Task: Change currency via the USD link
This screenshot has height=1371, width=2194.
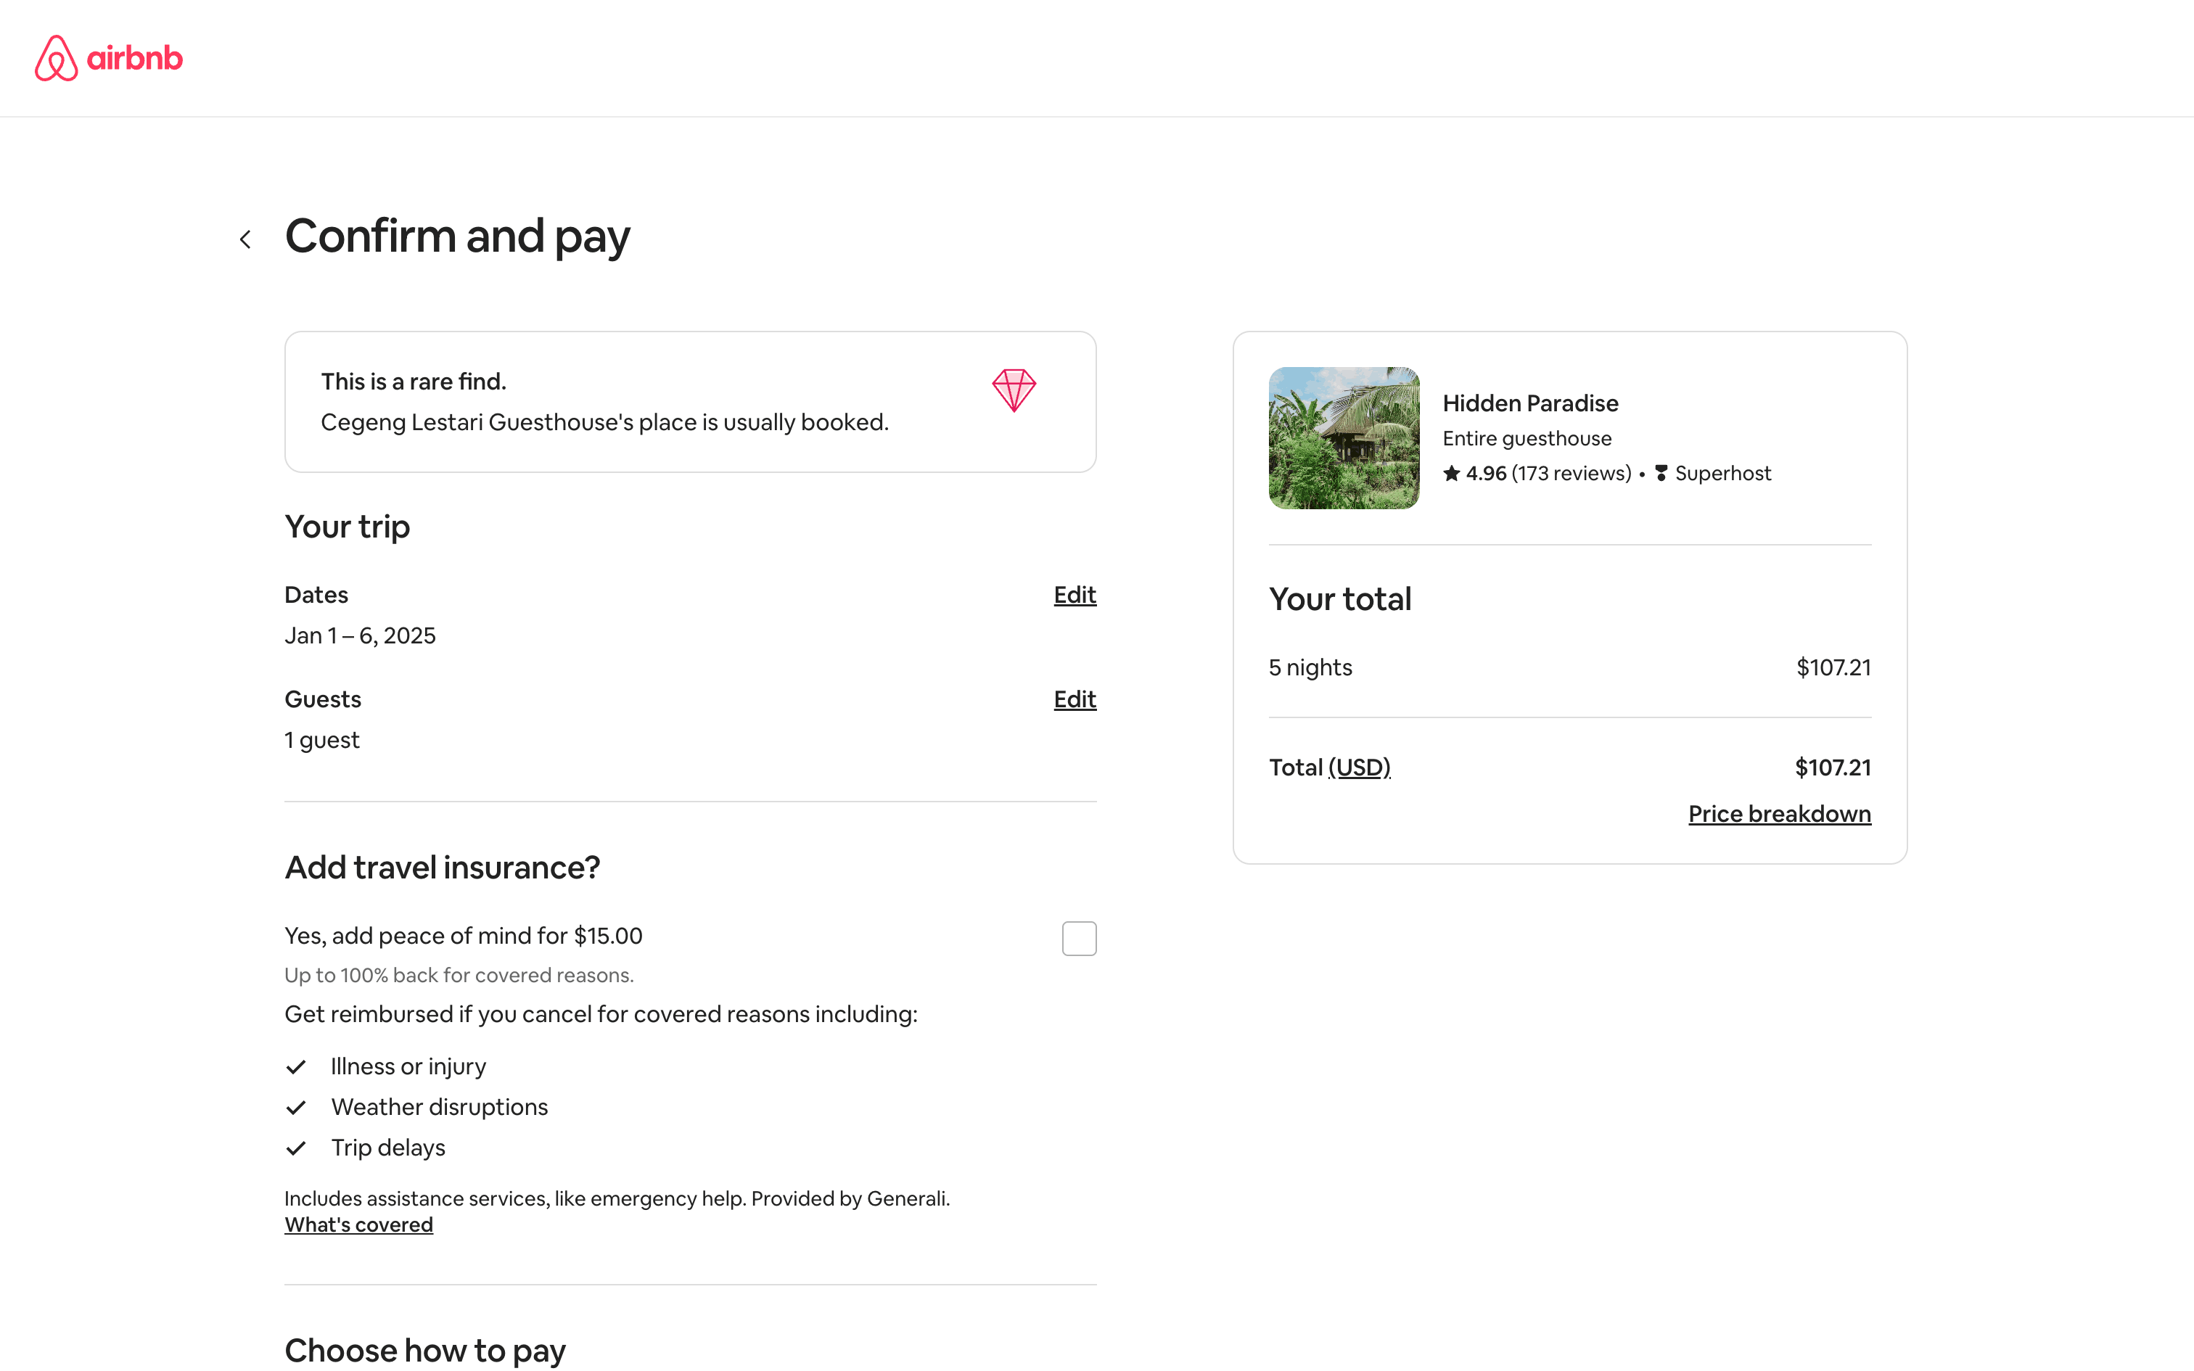Action: [1358, 767]
